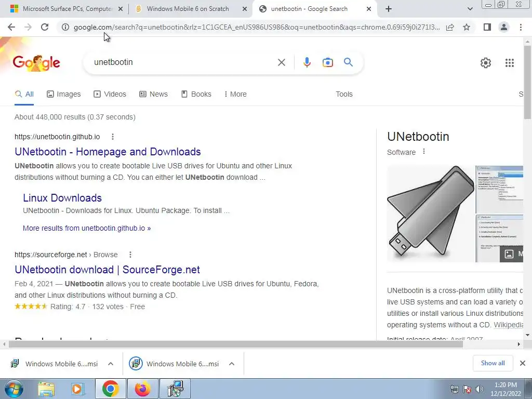This screenshot has height=399, width=532.
Task: Close the Windows Mobile 6 on Scratch tab
Action: point(245,9)
